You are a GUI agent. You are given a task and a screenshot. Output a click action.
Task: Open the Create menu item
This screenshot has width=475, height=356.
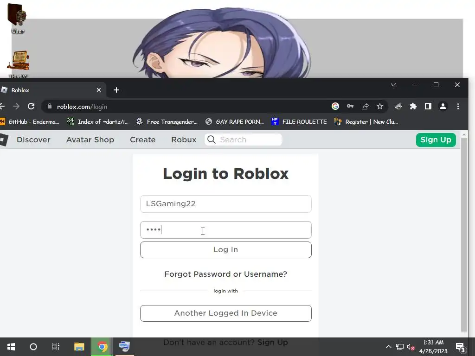(x=143, y=140)
